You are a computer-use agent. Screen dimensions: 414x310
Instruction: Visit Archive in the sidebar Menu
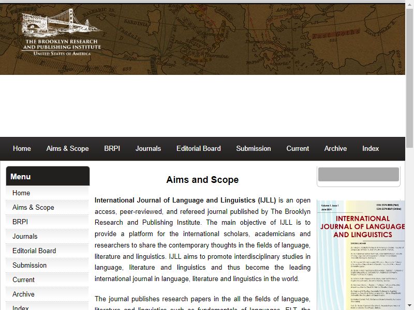48,295
